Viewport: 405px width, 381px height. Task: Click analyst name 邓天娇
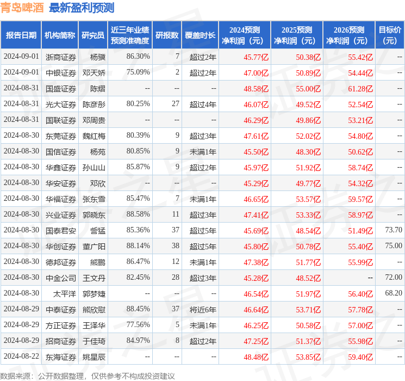94,73
